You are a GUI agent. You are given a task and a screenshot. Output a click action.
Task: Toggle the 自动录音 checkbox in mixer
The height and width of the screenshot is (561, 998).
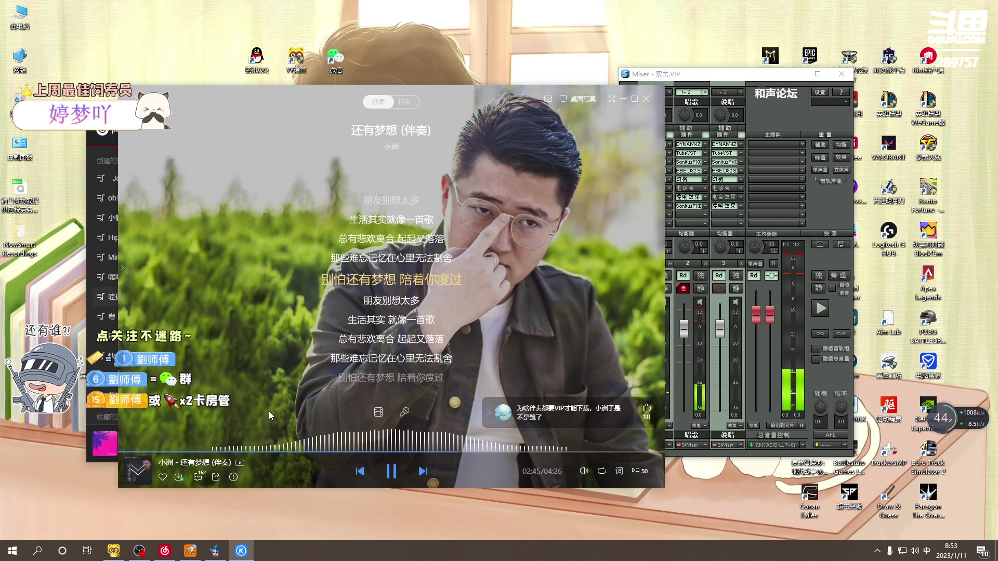[x=832, y=288]
